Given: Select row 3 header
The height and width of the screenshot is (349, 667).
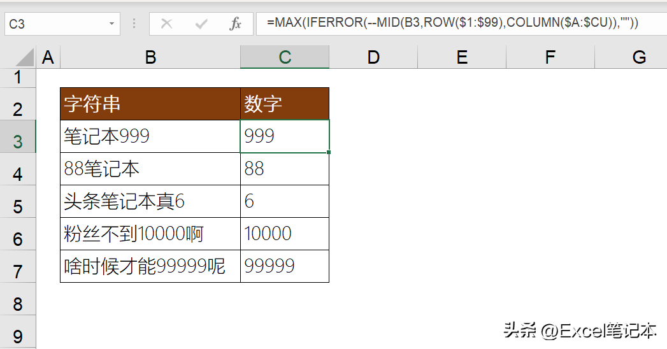Looking at the screenshot, I should [17, 136].
